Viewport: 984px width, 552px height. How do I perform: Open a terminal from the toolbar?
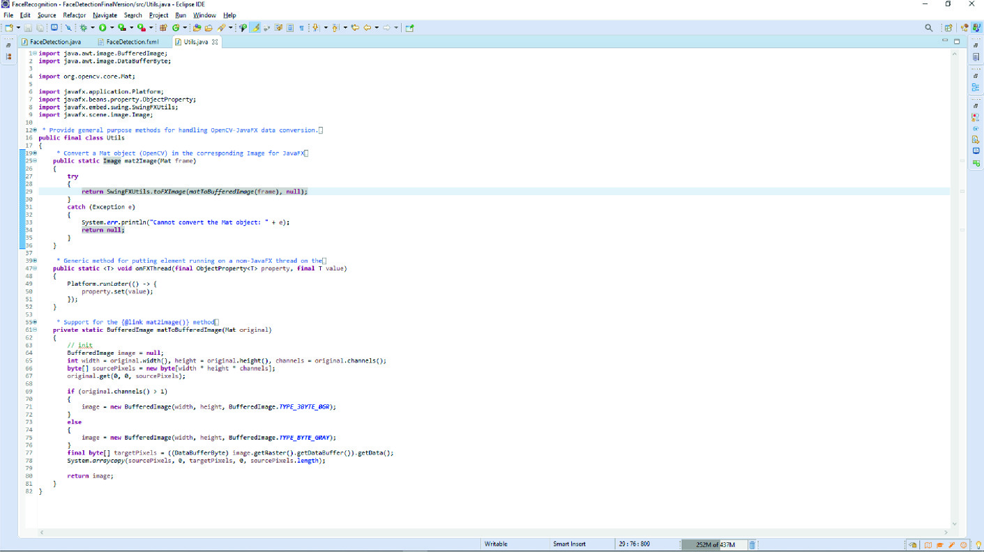click(54, 28)
